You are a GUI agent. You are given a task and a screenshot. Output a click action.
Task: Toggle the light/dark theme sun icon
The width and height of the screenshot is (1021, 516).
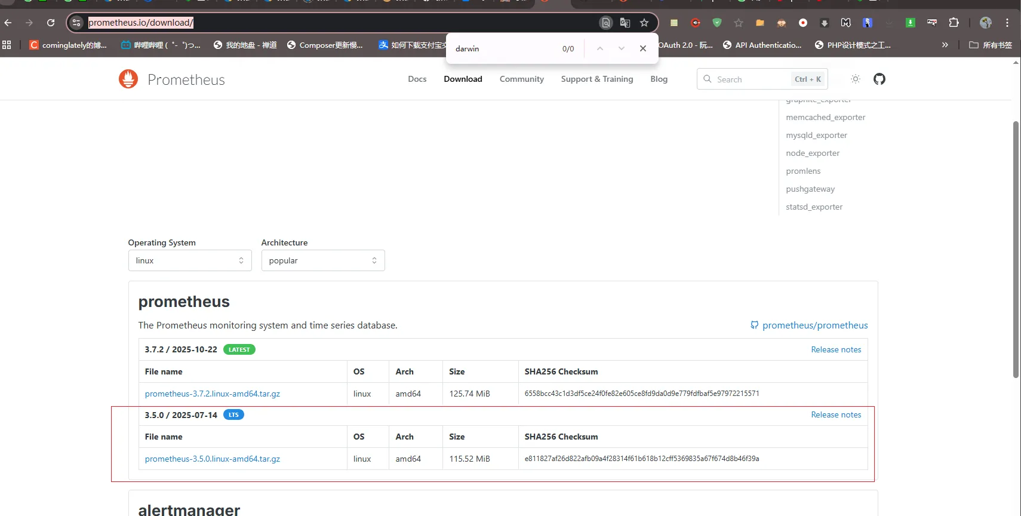[x=856, y=79]
